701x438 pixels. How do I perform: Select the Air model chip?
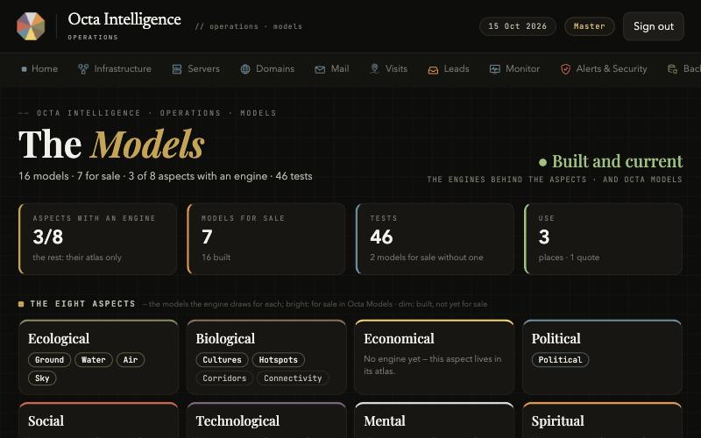point(131,360)
